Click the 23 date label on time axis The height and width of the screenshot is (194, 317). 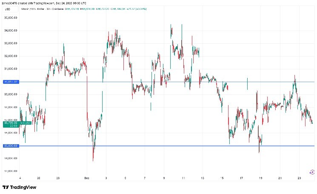point(299,178)
